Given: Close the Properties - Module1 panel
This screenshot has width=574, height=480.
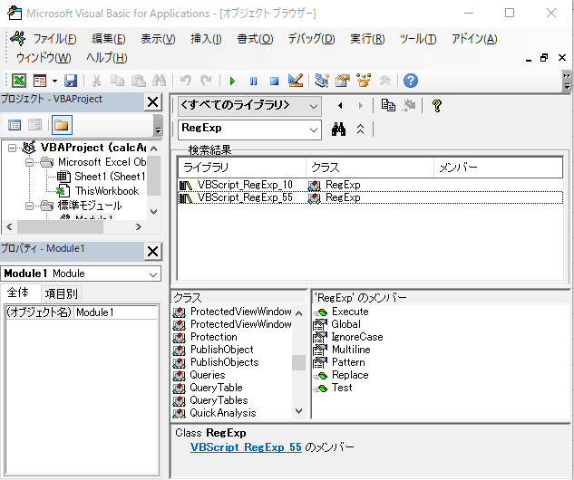Looking at the screenshot, I should coord(153,252).
